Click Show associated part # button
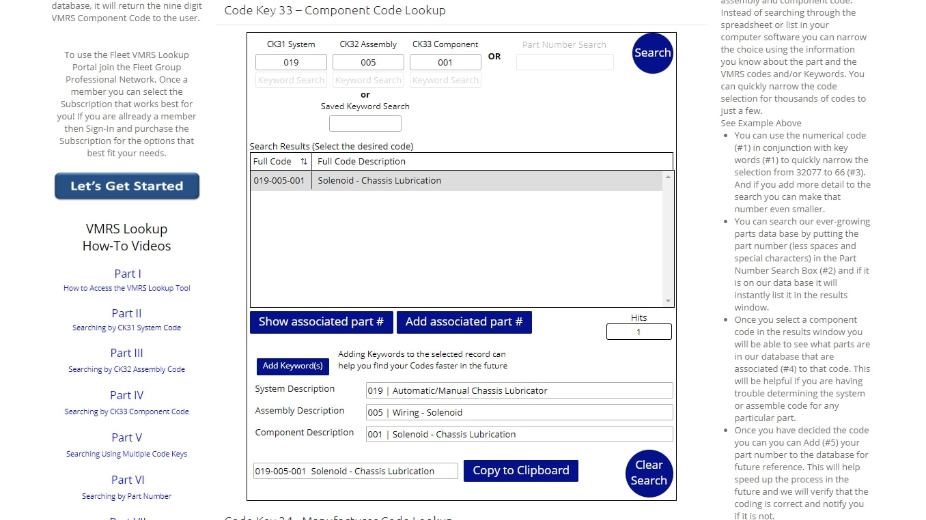 pos(321,322)
